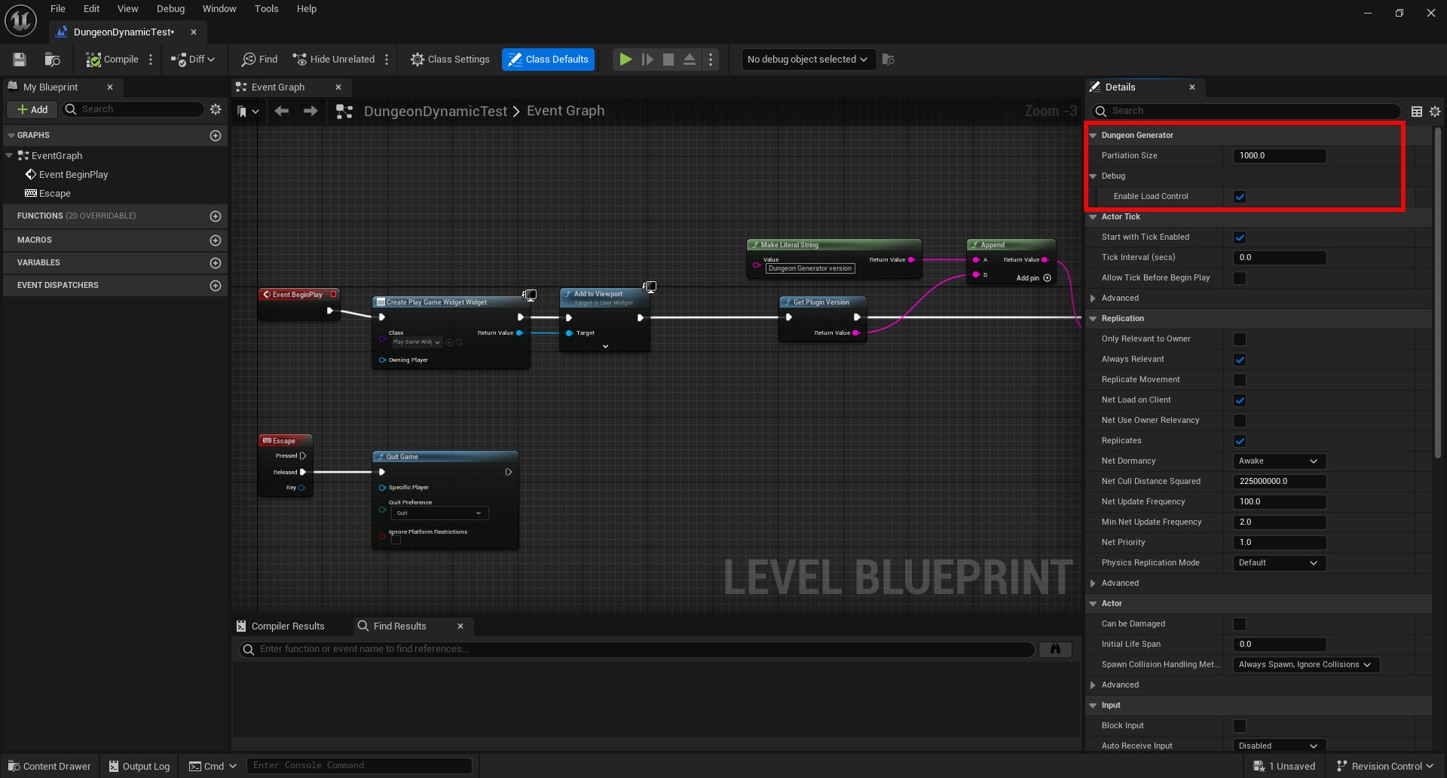Open Details property matrix grid icon

click(x=1417, y=112)
